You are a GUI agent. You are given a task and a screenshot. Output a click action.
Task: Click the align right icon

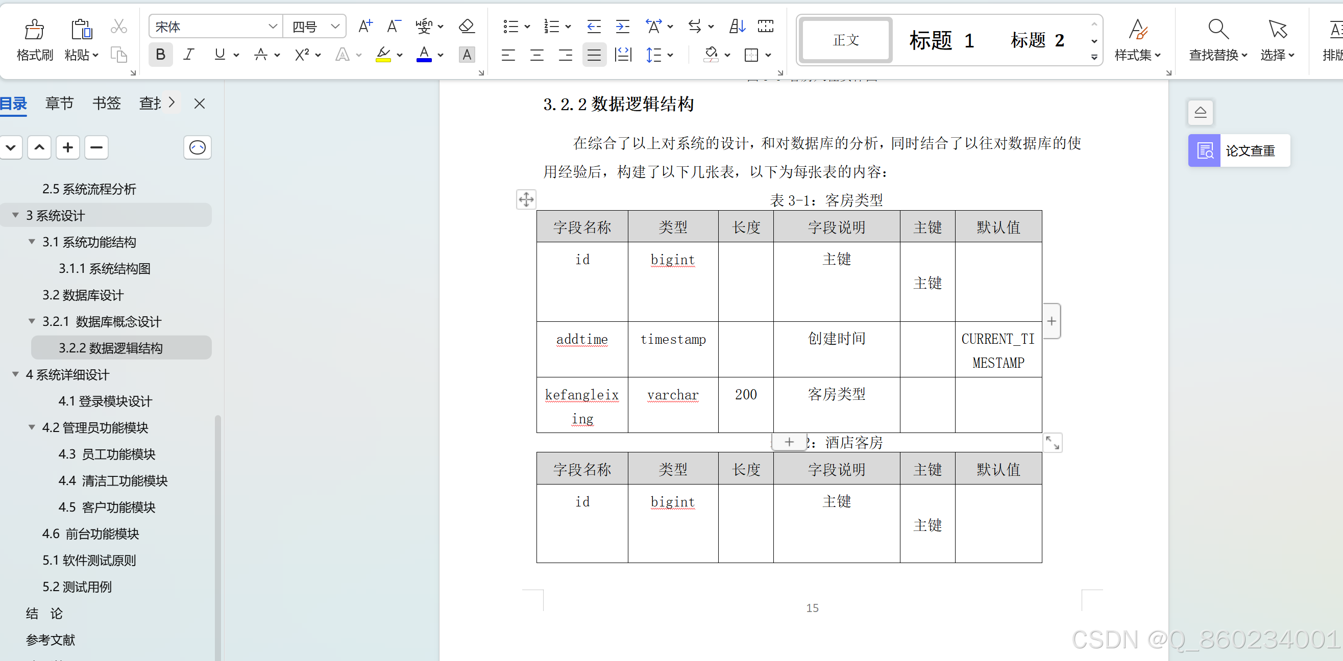pyautogui.click(x=565, y=55)
